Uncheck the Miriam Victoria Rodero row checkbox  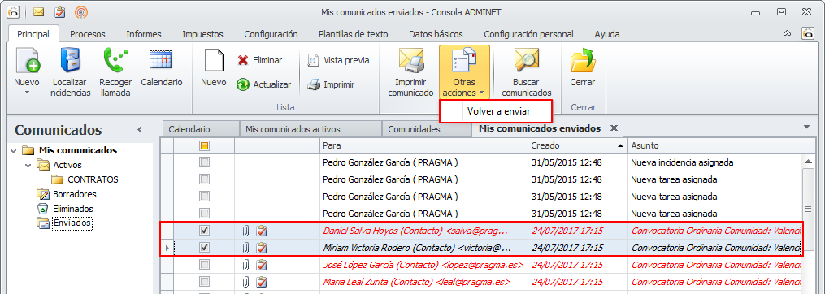click(204, 247)
